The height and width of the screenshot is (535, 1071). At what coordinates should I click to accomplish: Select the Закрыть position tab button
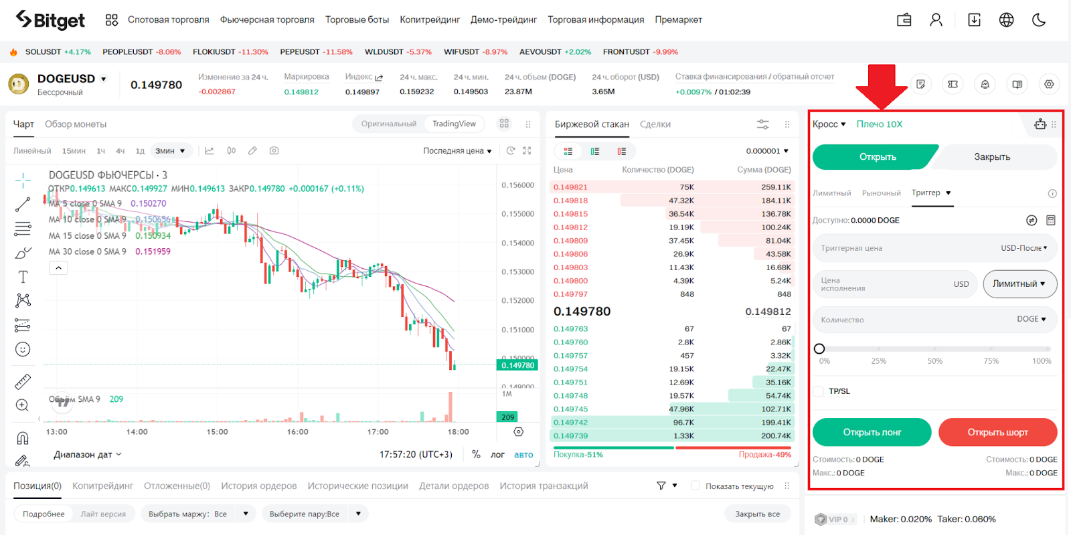point(992,157)
